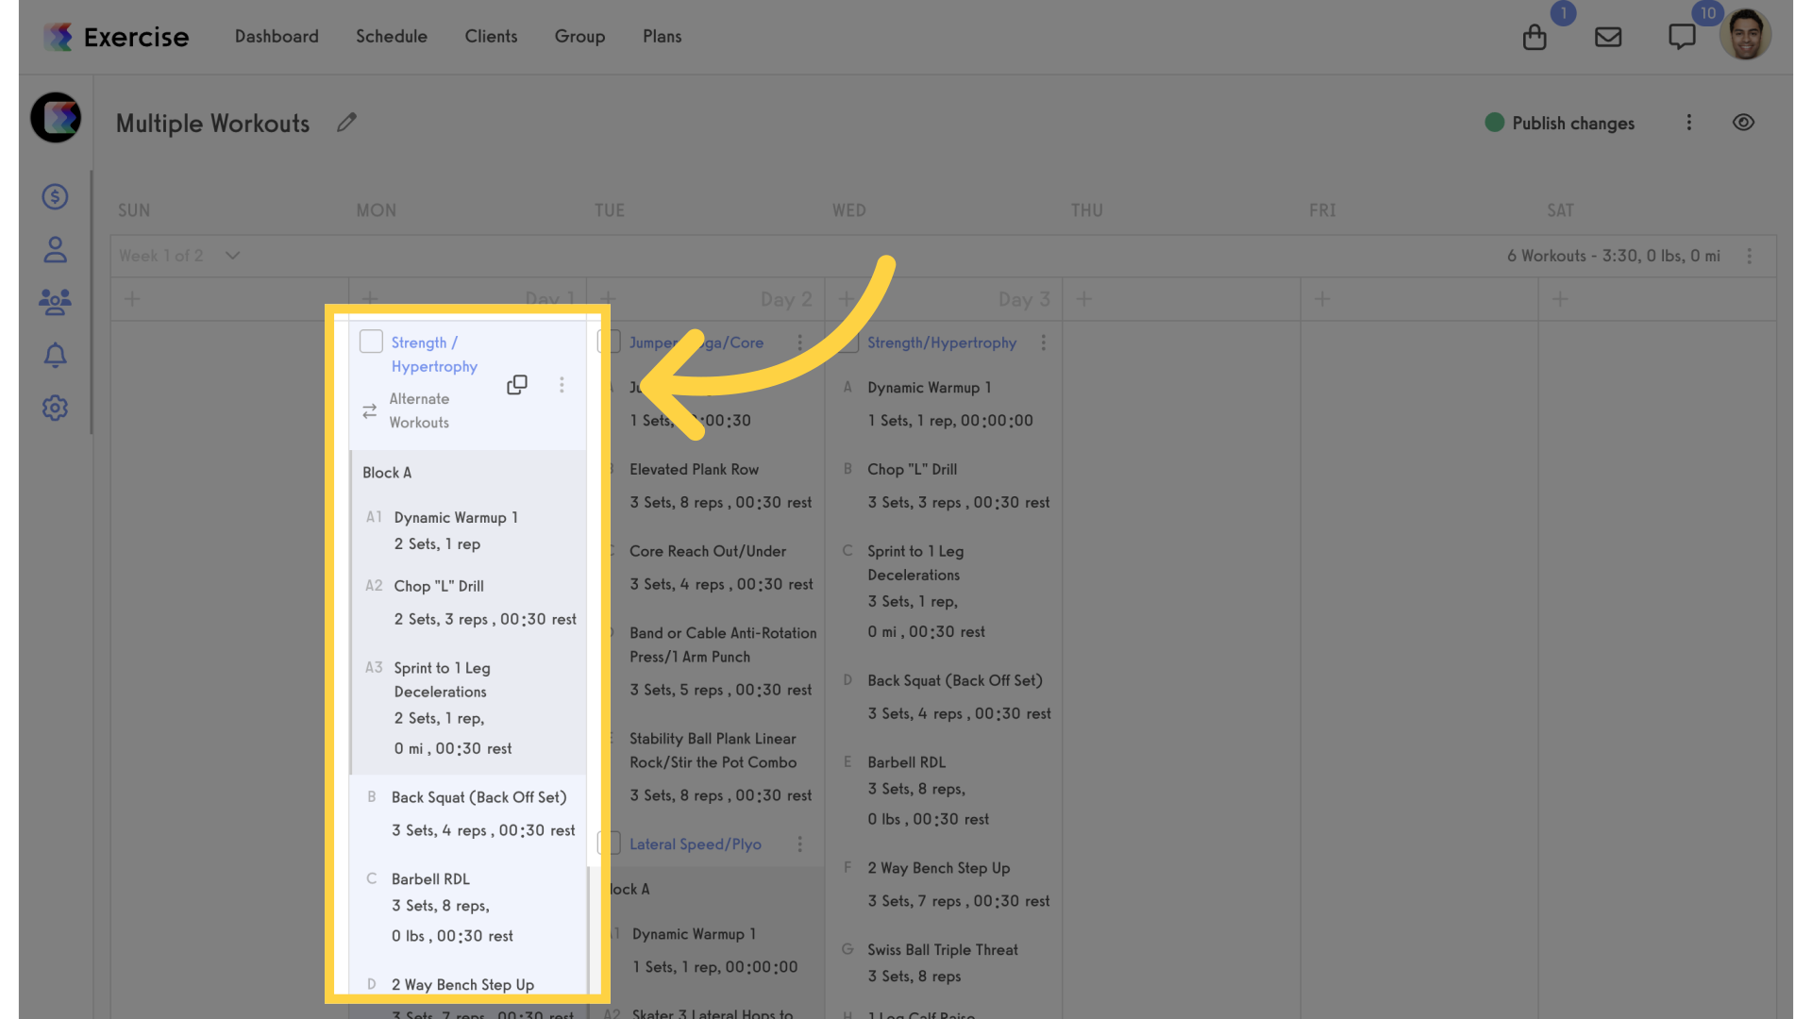The height and width of the screenshot is (1019, 1812).
Task: Open the Week 1 row options menu
Action: point(1750,257)
